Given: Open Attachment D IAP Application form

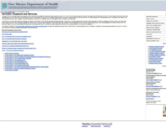Looking at the screenshot, I should (x=15, y=60).
